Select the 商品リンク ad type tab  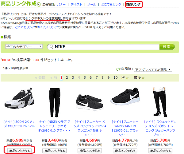[133, 5]
